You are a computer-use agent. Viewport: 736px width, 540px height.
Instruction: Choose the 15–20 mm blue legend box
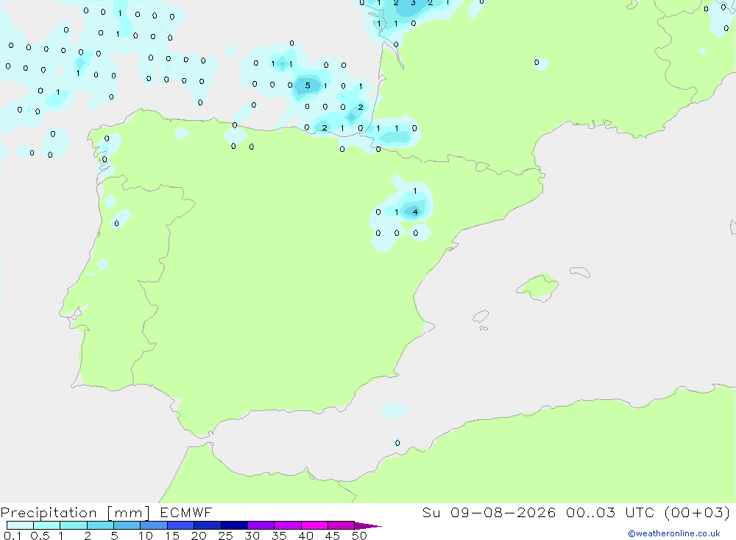[180, 525]
